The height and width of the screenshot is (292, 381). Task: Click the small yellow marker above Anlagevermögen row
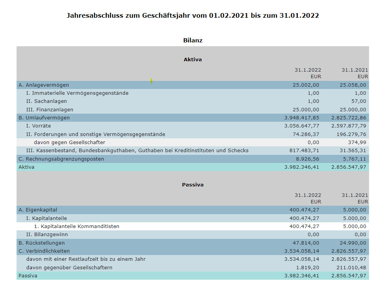click(x=151, y=81)
